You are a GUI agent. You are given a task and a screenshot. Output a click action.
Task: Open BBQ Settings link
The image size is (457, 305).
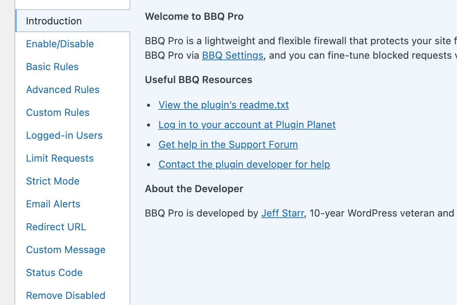click(232, 55)
